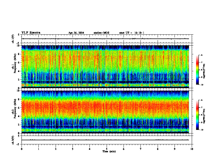Click the ch.1 voltage waveform trace
Viewport: 216px width, 167px height.
coord(105,39)
